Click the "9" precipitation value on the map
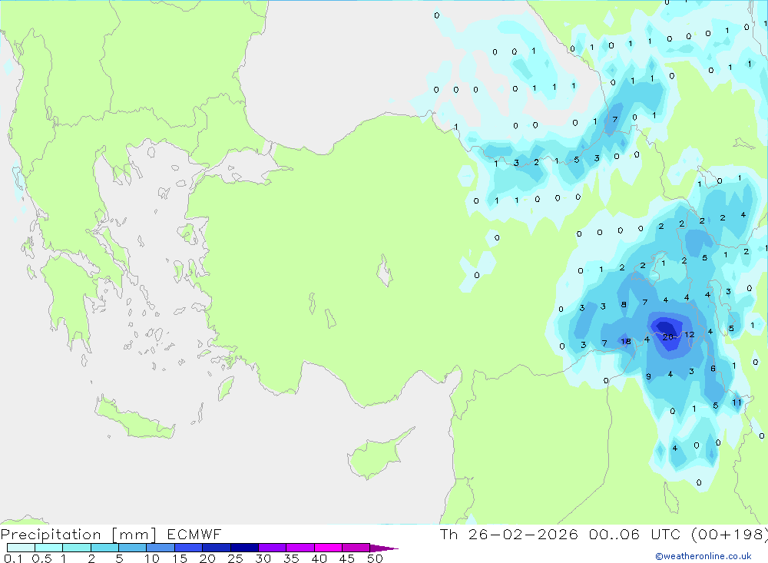This screenshot has height=563, width=768. pyautogui.click(x=648, y=377)
